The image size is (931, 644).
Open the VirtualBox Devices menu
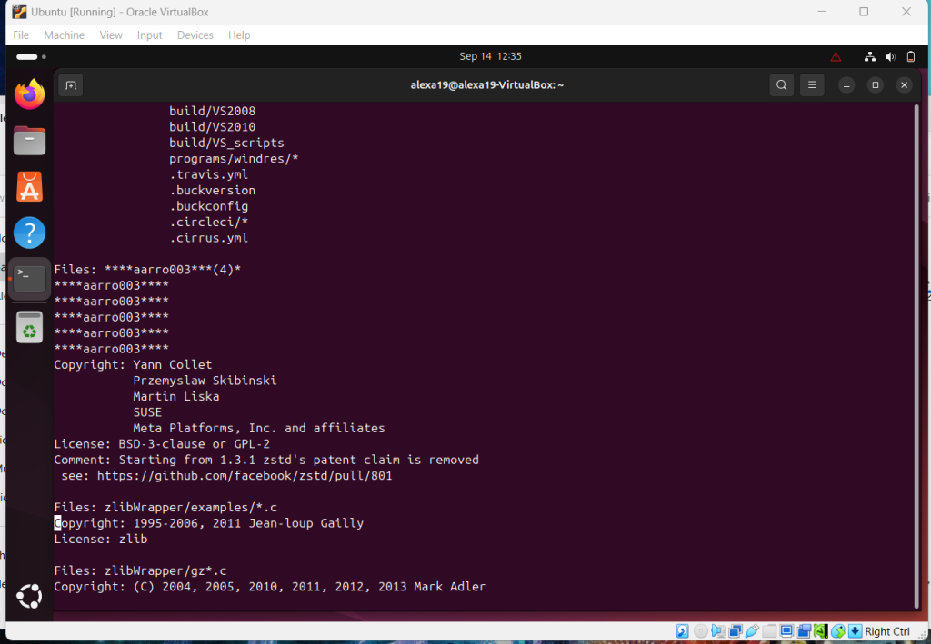195,35
